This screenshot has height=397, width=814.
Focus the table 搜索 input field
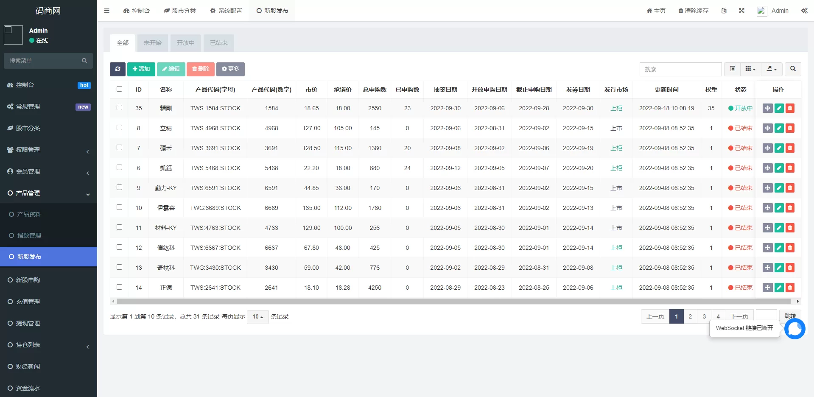point(680,69)
